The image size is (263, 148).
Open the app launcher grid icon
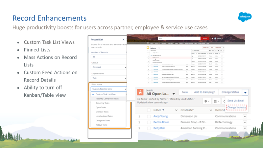point(148,43)
